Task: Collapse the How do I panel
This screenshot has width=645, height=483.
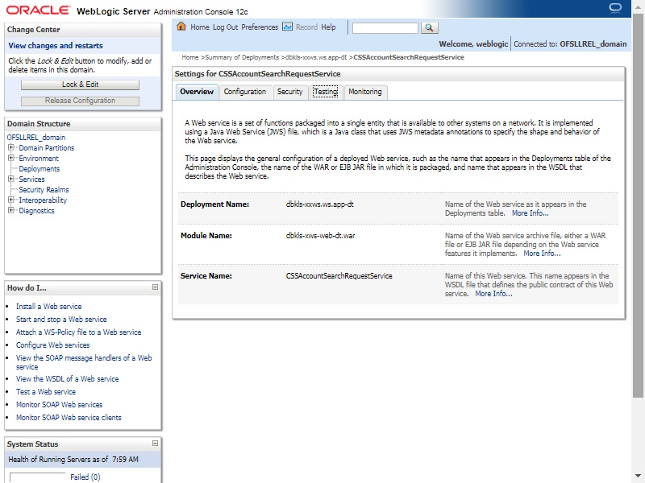Action: tap(155, 287)
